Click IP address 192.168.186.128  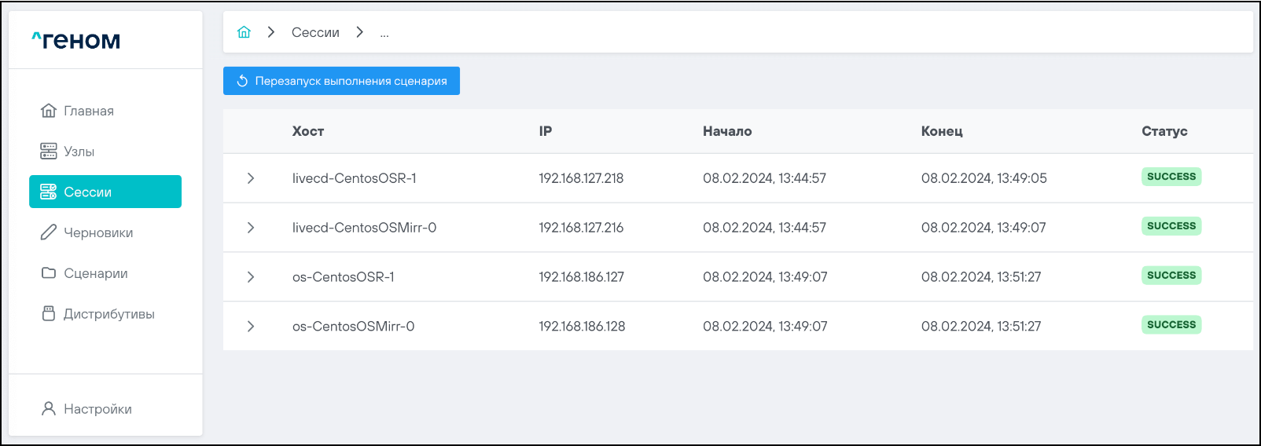[582, 327]
